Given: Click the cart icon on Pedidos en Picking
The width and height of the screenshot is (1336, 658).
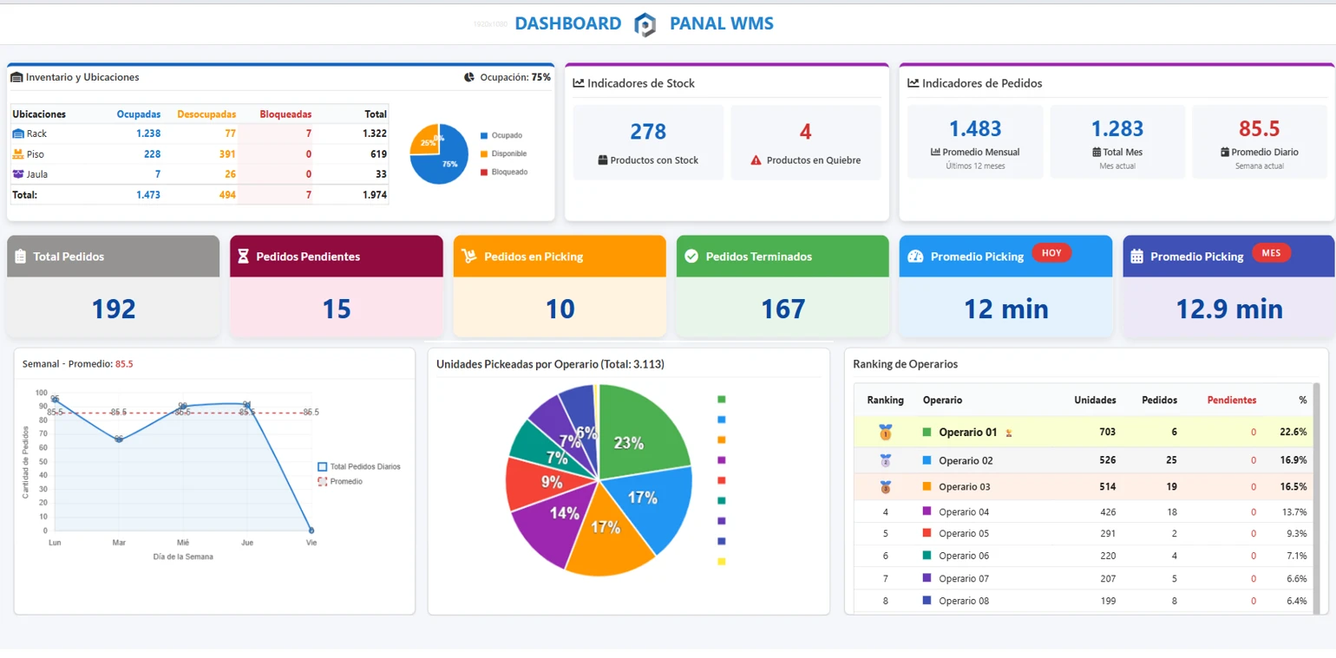Looking at the screenshot, I should click(468, 256).
